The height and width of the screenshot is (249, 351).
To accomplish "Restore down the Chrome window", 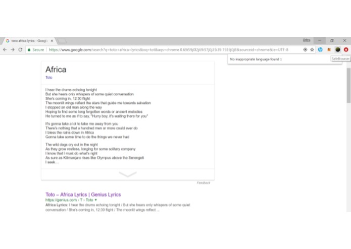I will click(332, 40).
